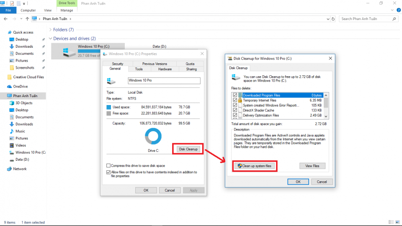Collapse the Devices and drives group
Image resolution: width=402 pixels, height=226 pixels.
click(x=51, y=39)
